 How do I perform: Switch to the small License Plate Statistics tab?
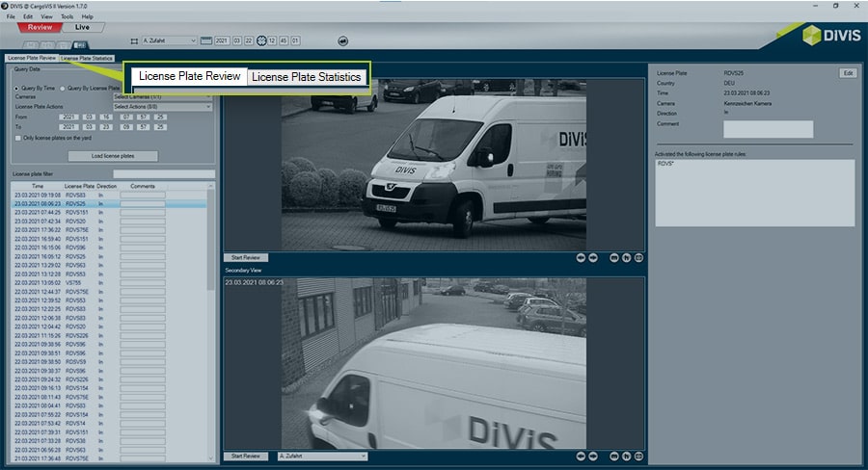[87, 58]
